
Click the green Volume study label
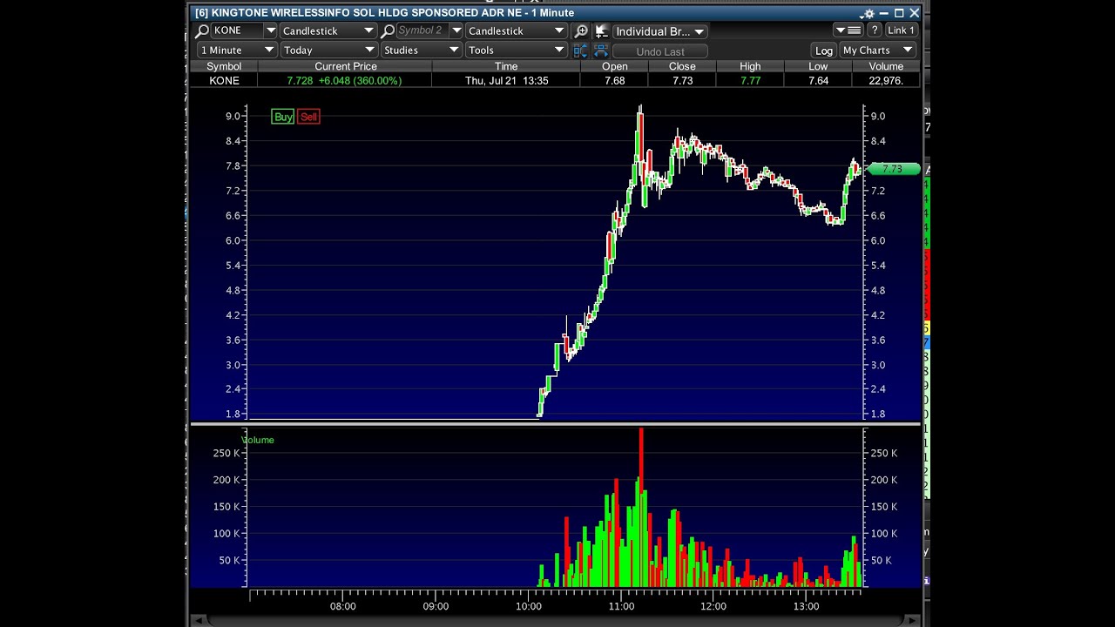click(x=258, y=440)
